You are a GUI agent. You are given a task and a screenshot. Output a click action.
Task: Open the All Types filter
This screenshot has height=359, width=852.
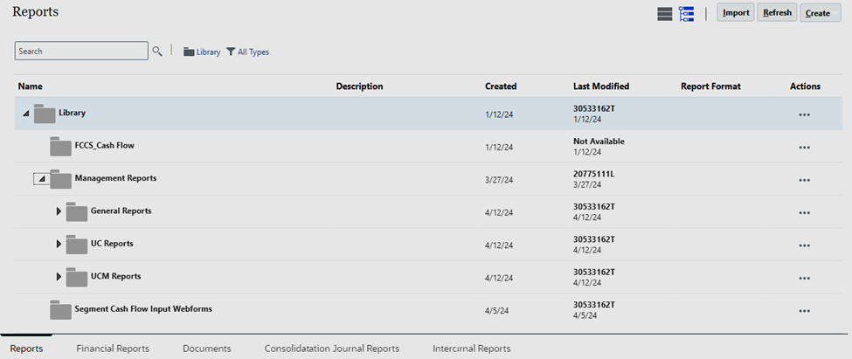pyautogui.click(x=248, y=52)
